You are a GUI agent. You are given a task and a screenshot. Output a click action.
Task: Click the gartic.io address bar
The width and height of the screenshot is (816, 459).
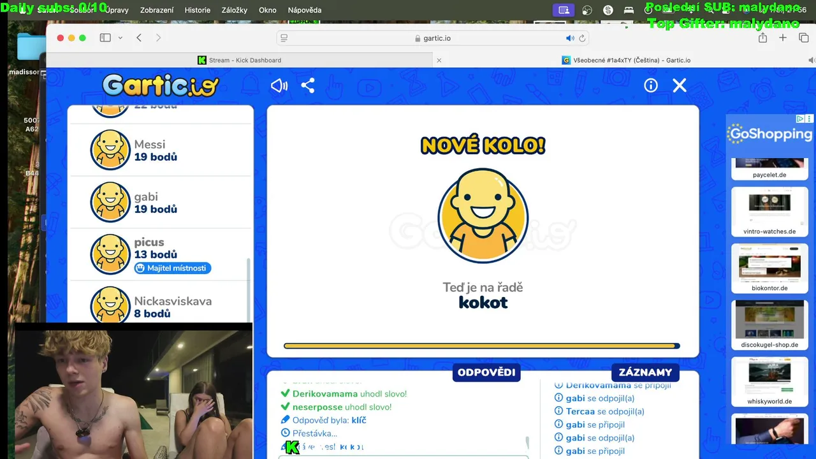coord(433,38)
